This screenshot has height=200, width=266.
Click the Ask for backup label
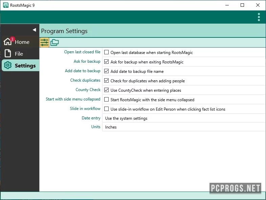pyautogui.click(x=87, y=61)
